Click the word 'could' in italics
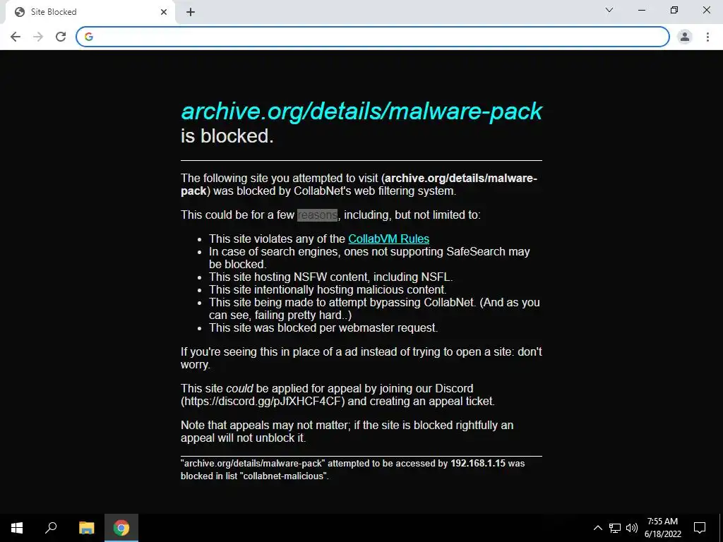723x542 pixels. [x=239, y=389]
